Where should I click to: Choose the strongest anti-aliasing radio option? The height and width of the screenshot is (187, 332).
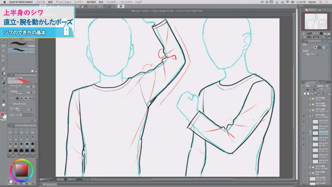pos(30,98)
